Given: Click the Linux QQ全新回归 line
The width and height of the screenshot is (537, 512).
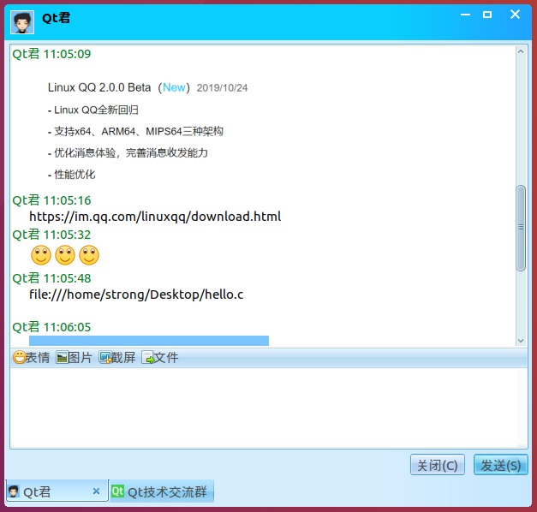Looking at the screenshot, I should point(93,110).
